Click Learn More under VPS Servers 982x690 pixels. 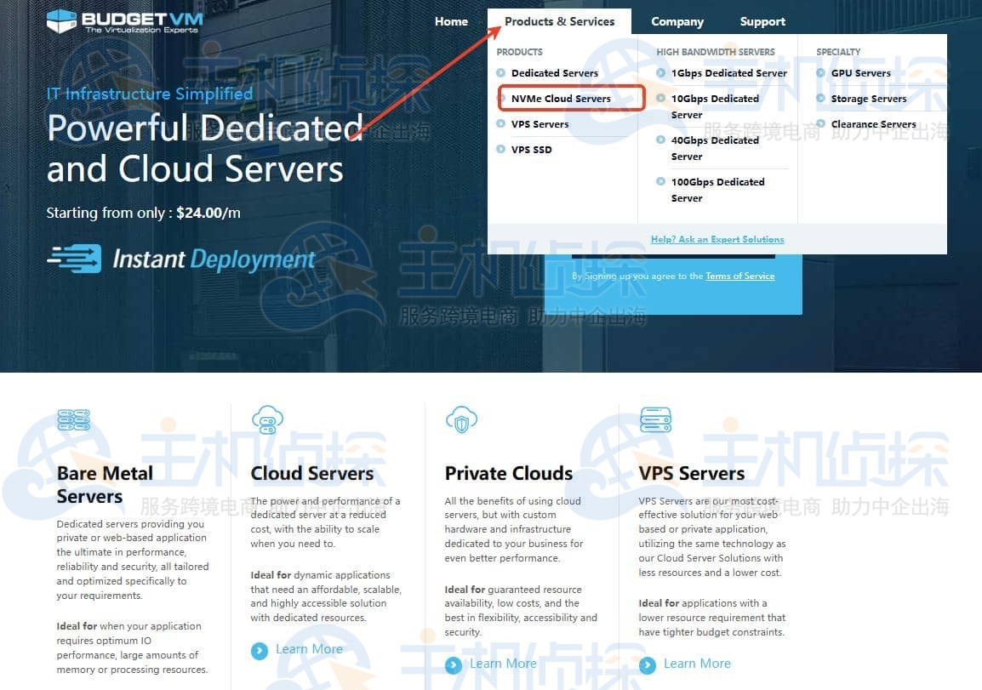(697, 664)
